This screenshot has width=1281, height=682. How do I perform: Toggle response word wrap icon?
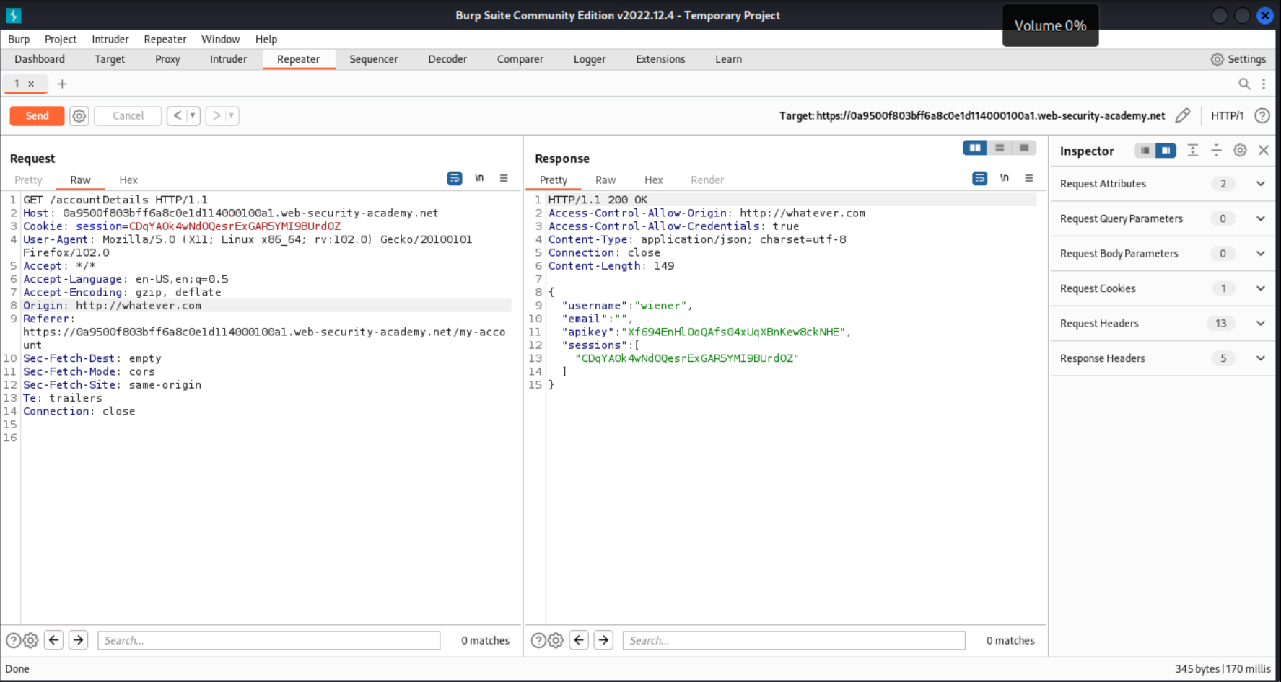click(x=979, y=178)
